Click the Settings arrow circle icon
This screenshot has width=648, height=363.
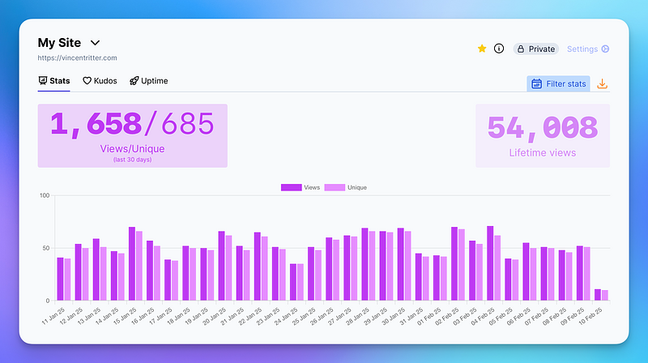(x=605, y=49)
